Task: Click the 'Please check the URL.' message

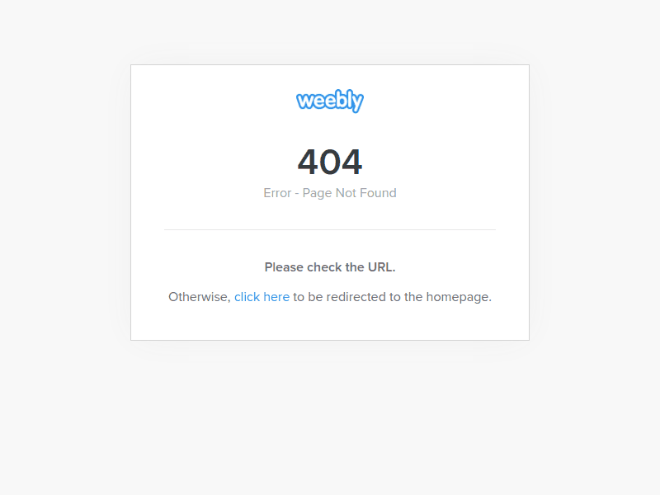Action: (x=329, y=267)
